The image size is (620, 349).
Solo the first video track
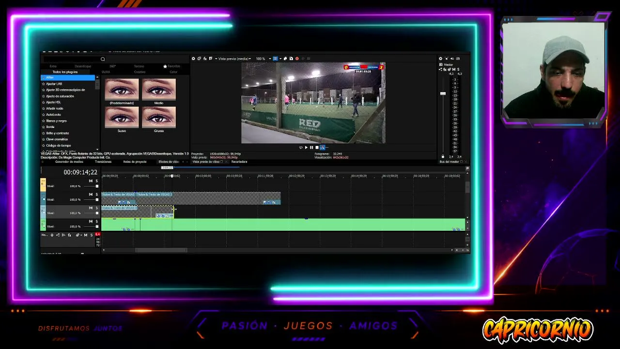pyautogui.click(x=96, y=181)
